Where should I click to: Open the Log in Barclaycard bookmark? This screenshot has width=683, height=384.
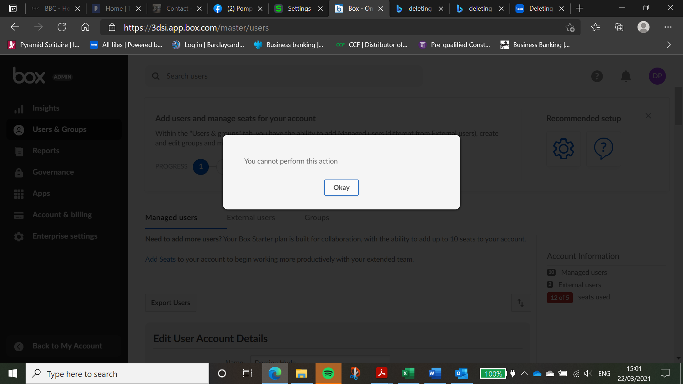pyautogui.click(x=208, y=45)
